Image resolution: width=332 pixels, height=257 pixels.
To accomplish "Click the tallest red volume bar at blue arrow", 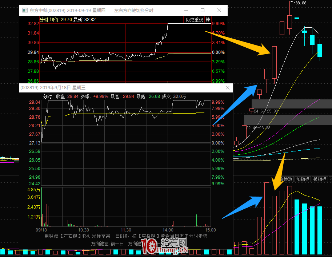I will pyautogui.click(x=267, y=218).
